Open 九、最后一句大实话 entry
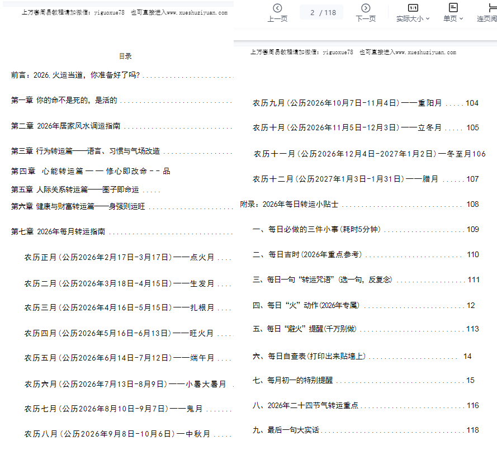This screenshot has height=450, width=497. point(366,430)
